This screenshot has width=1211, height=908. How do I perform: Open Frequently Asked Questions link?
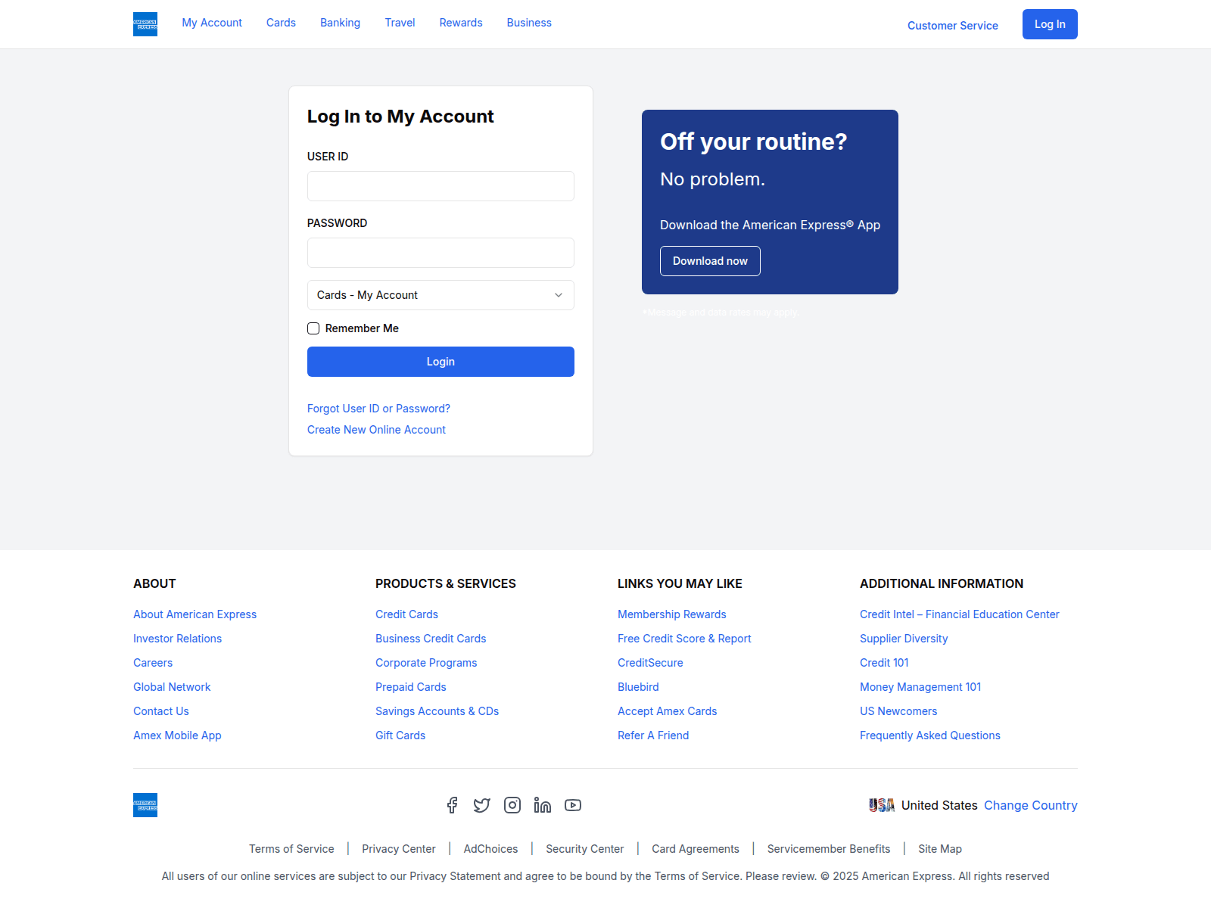pos(930,735)
